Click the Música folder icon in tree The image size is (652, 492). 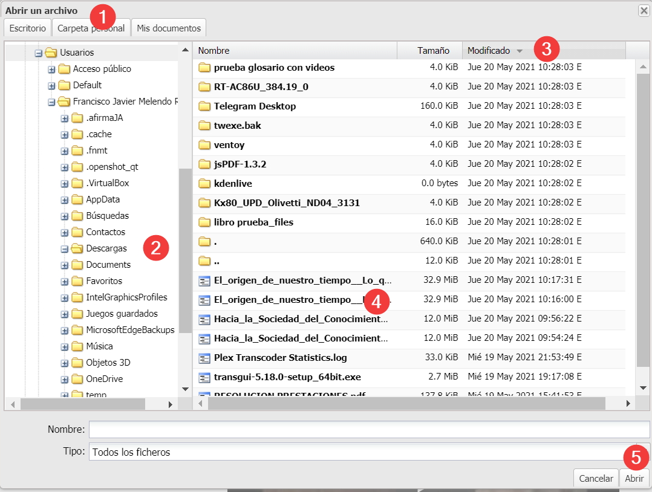pyautogui.click(x=77, y=346)
